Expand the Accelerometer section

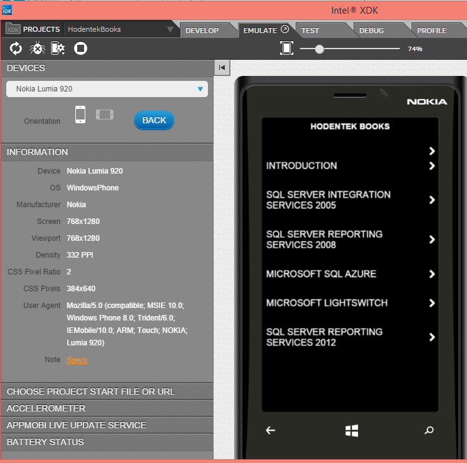tap(107, 408)
